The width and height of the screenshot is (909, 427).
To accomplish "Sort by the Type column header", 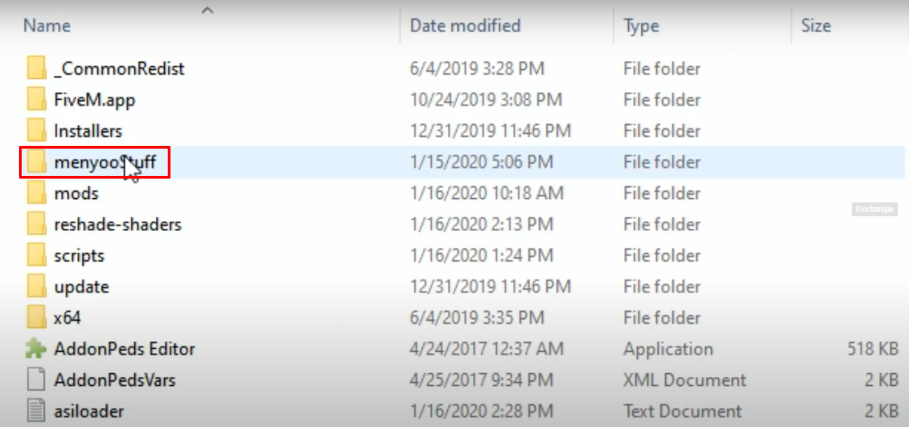I will 641,26.
